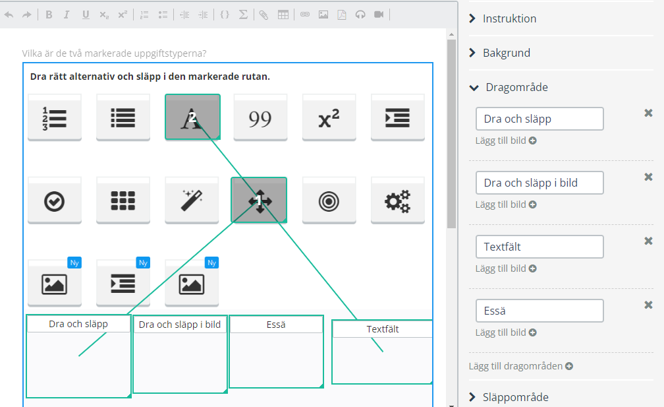The width and height of the screenshot is (664, 407).
Task: Click 'Lägg till dragområden' link
Action: [521, 366]
